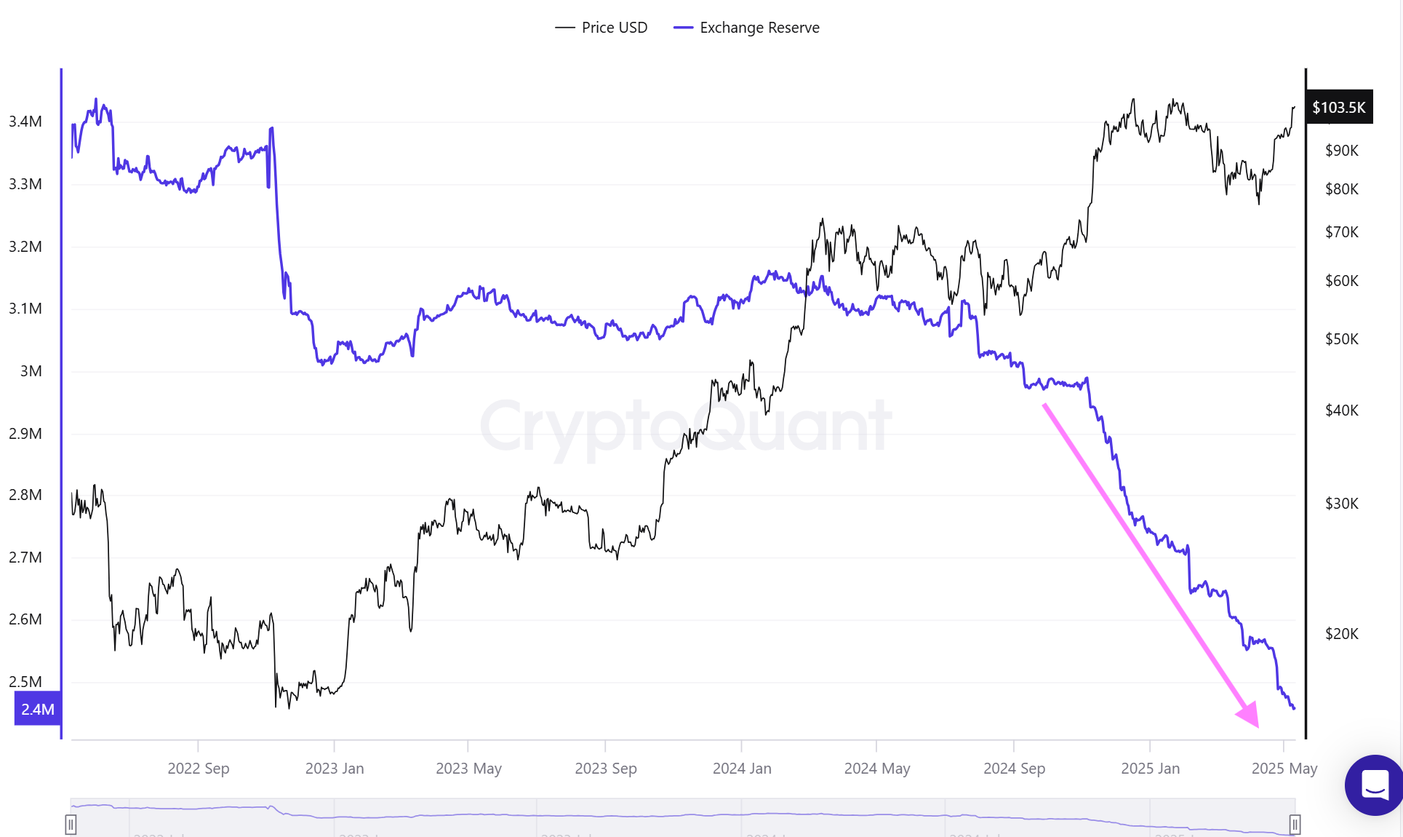Click the navigator mini-chart overview area
The width and height of the screenshot is (1403, 837).
pyautogui.click(x=682, y=817)
